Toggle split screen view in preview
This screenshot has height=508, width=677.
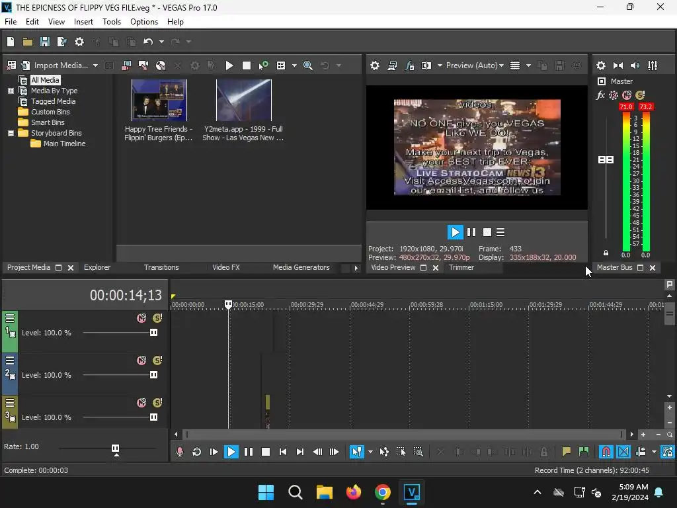426,65
